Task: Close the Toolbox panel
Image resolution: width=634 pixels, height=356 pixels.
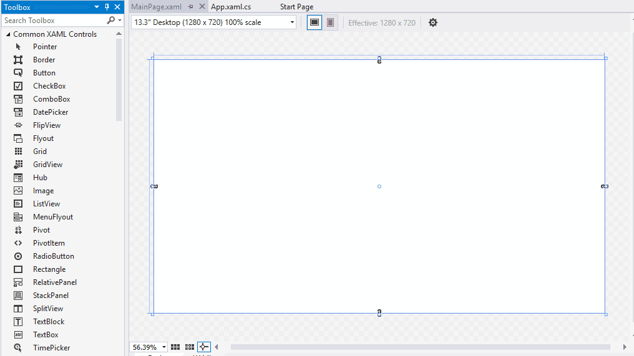Action: 117,7
